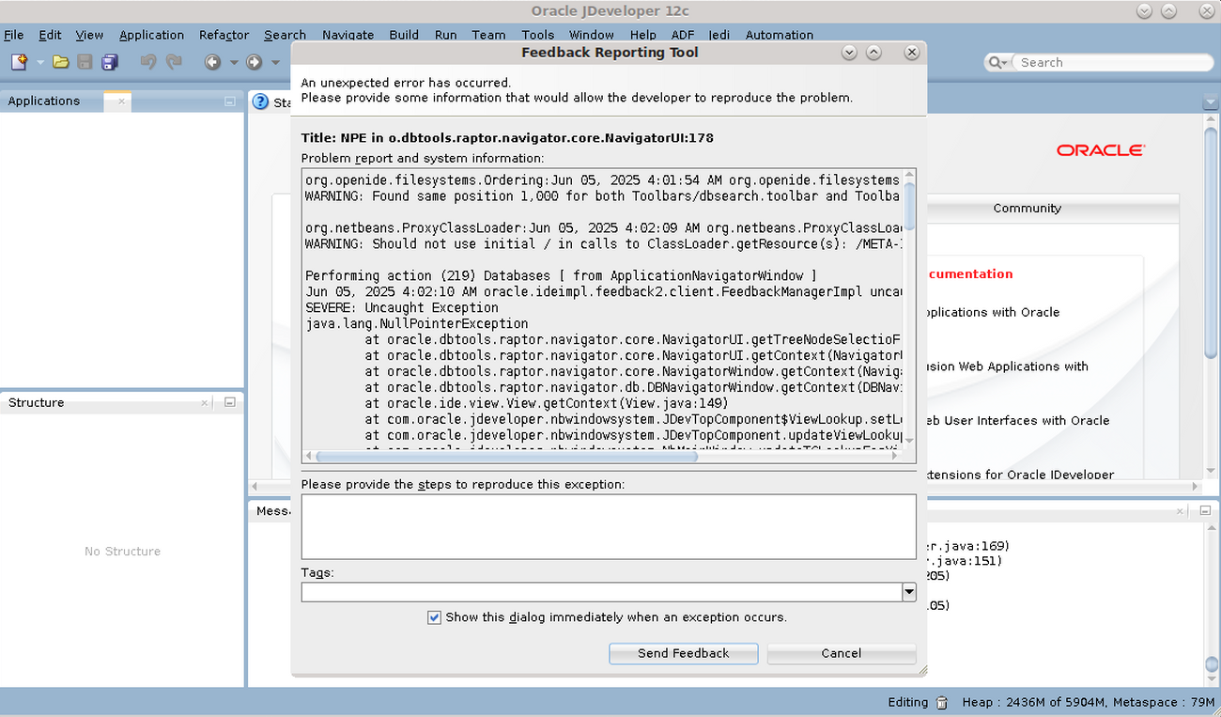The width and height of the screenshot is (1221, 717).
Task: Click the Back navigation arrow icon
Action: [213, 62]
